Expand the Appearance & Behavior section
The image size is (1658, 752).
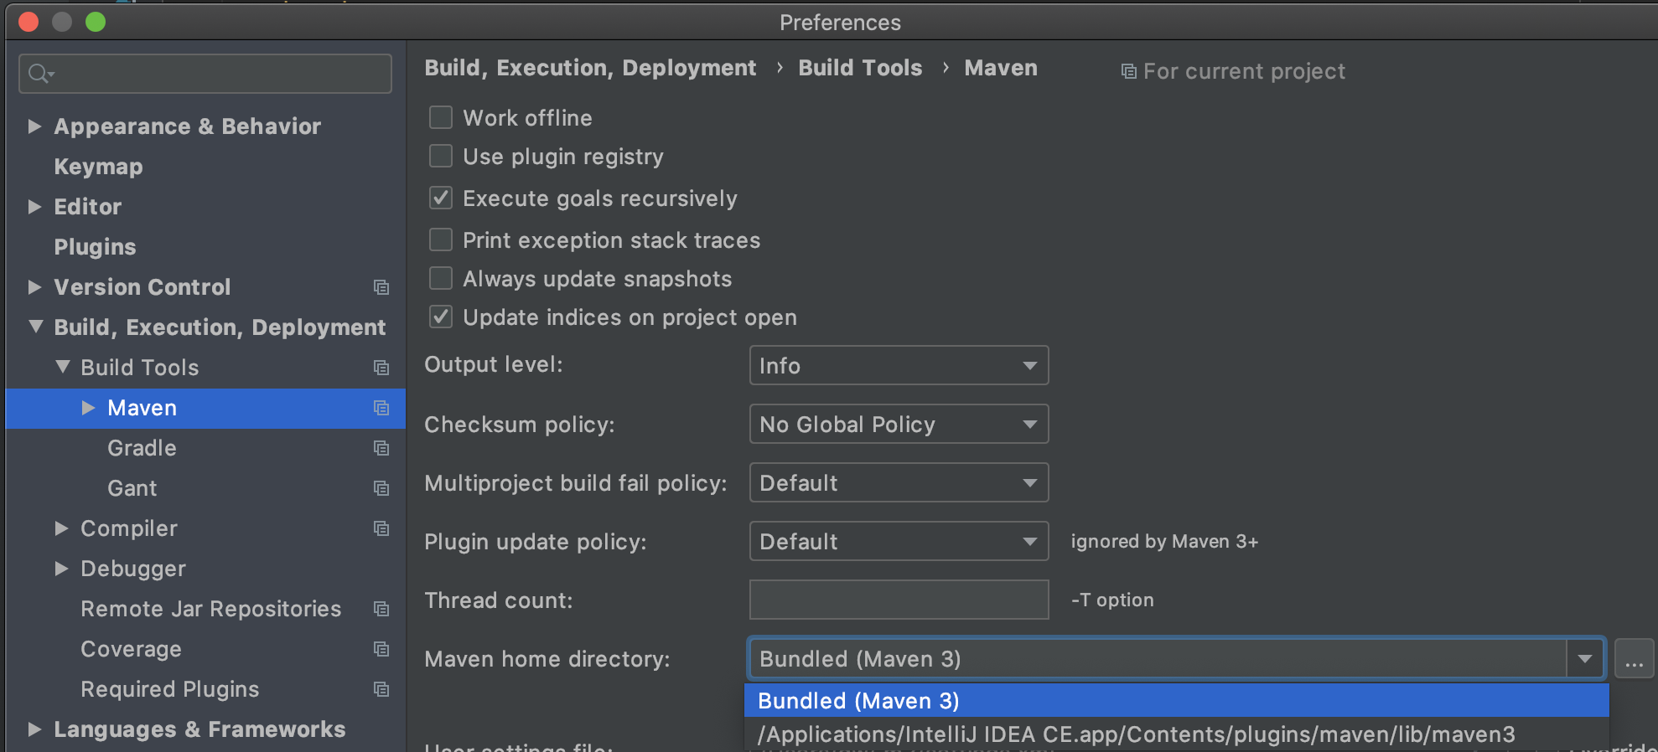coord(35,126)
